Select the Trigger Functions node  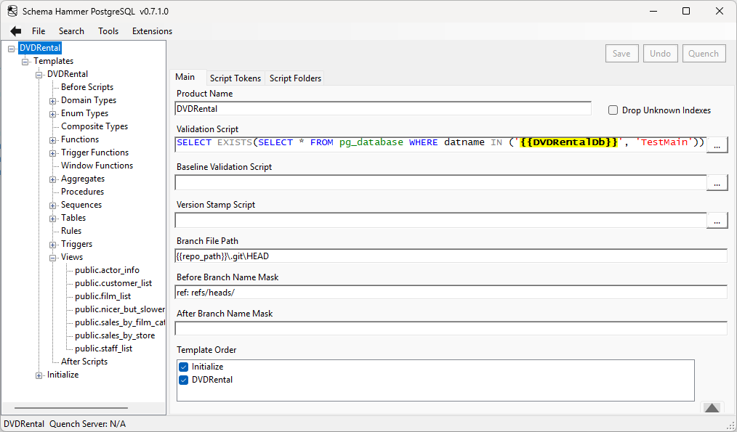click(x=96, y=152)
